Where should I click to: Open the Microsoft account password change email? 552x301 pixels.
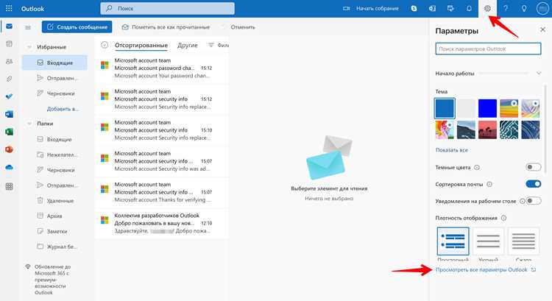pyautogui.click(x=163, y=68)
